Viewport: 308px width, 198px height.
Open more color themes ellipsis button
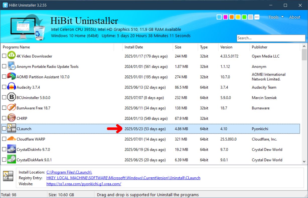tap(257, 17)
